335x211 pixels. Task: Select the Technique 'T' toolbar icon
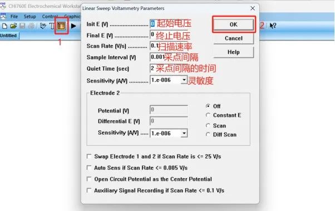[52, 26]
